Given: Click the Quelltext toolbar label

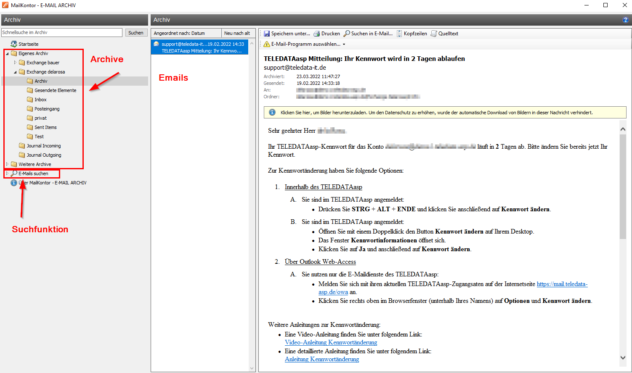Looking at the screenshot, I should tap(448, 34).
